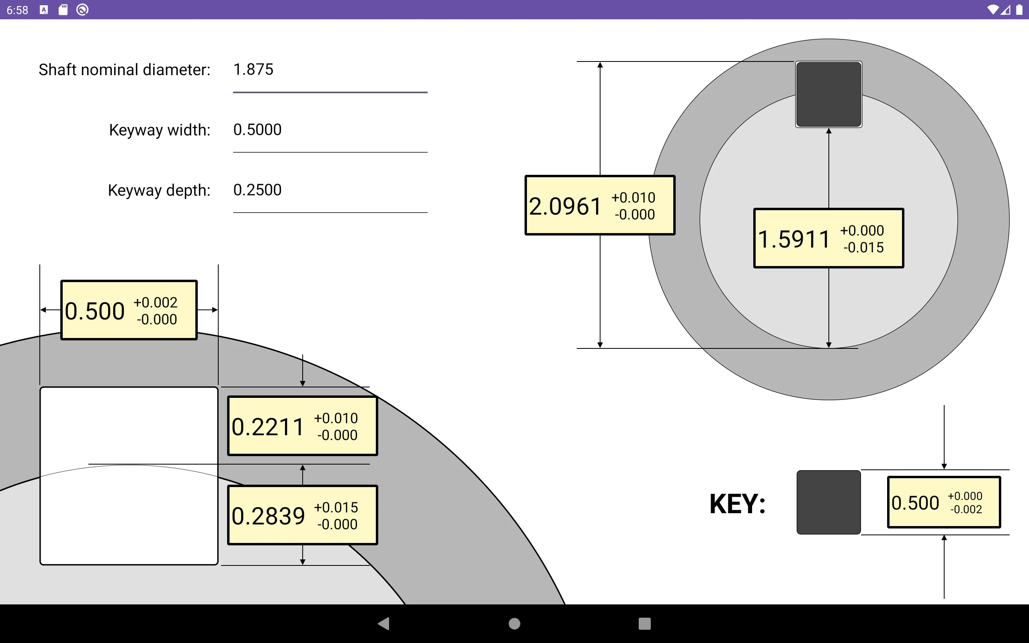Image resolution: width=1029 pixels, height=643 pixels.
Task: Click the Keyway depth label
Action: point(159,190)
